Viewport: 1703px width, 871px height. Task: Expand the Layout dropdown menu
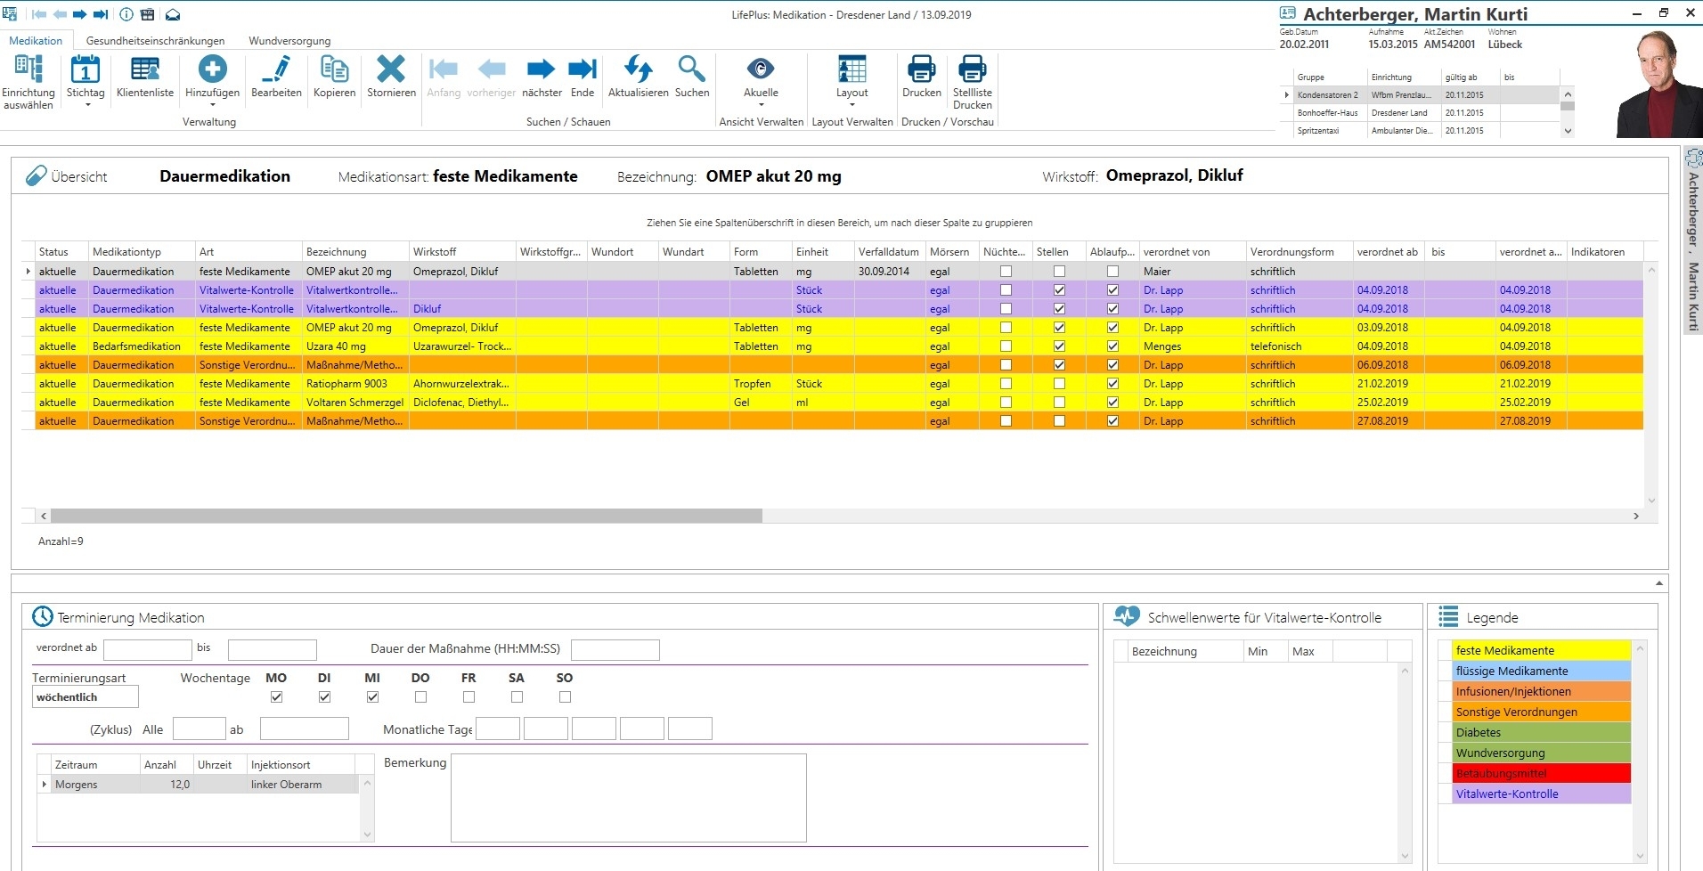(851, 105)
